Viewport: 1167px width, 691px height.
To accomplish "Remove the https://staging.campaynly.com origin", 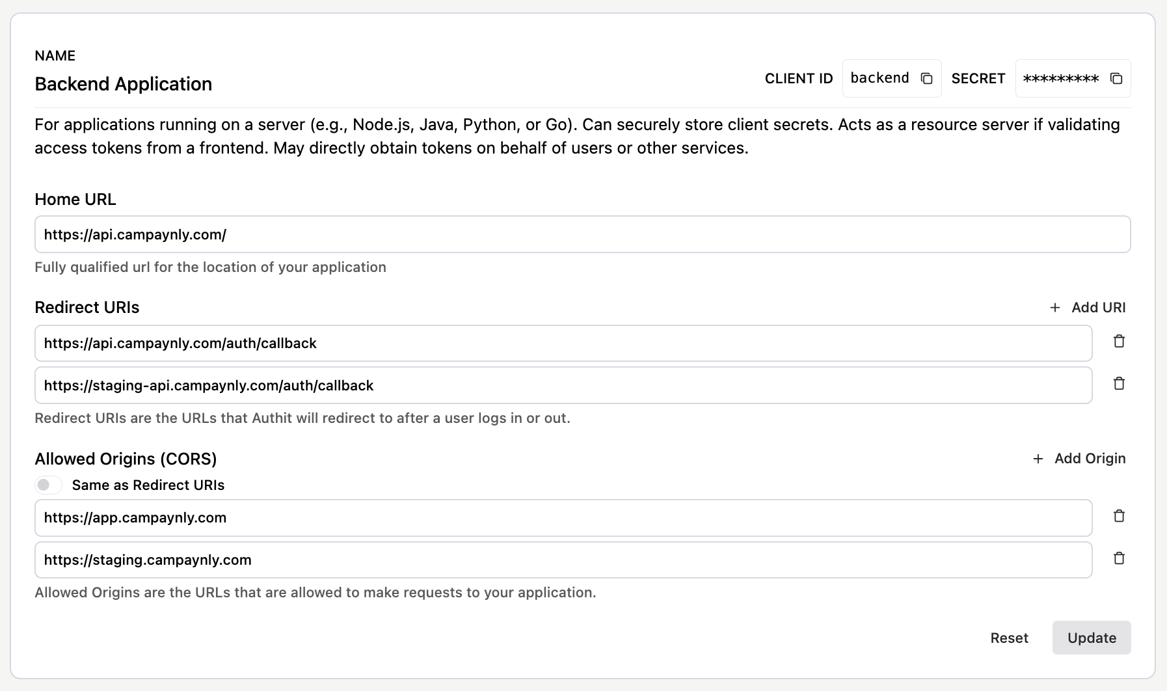I will [x=1120, y=558].
